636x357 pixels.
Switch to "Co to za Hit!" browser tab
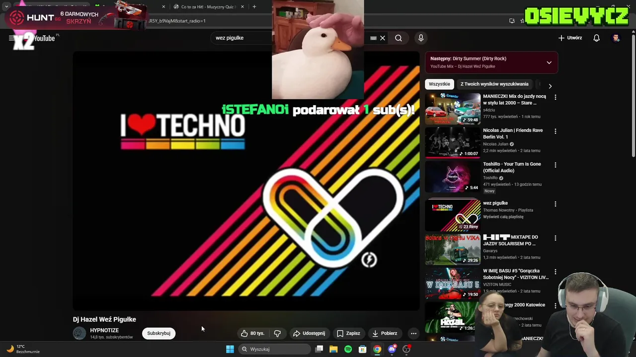[x=208, y=7]
